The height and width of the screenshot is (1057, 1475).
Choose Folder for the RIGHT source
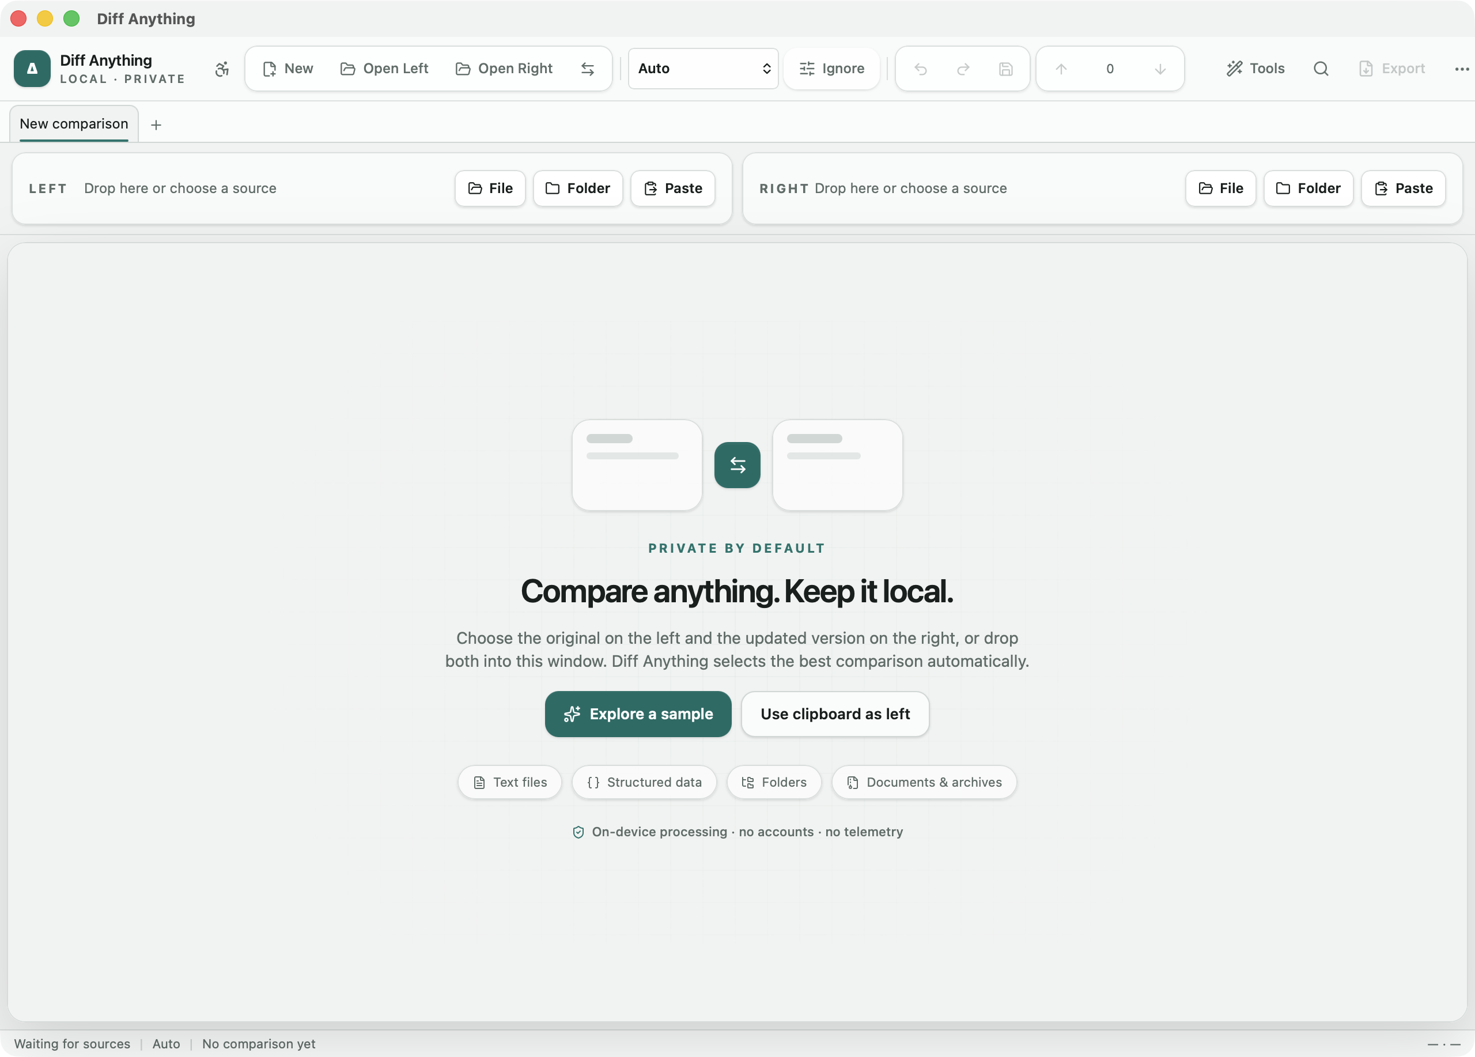point(1308,188)
